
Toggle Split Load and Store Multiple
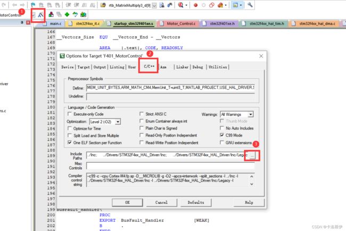70,136
